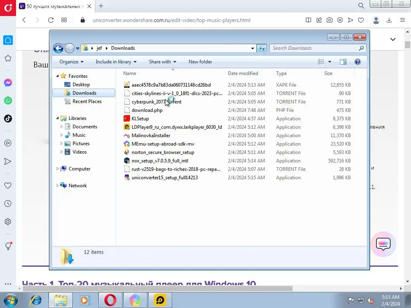Click Explorer refresh address button
The height and width of the screenshot is (308, 411).
click(x=262, y=48)
